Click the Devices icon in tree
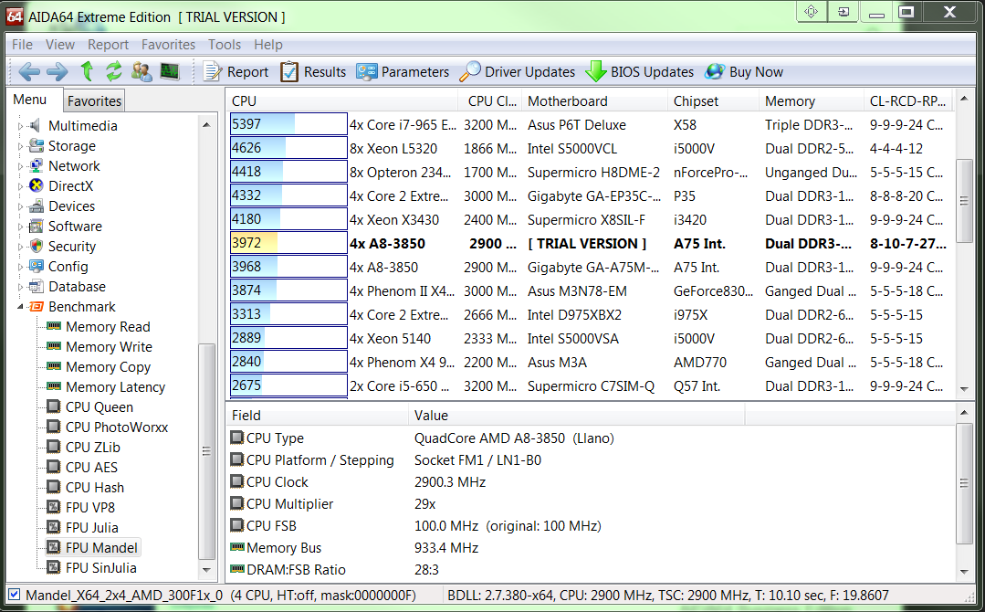Image resolution: width=985 pixels, height=612 pixels. coord(37,206)
